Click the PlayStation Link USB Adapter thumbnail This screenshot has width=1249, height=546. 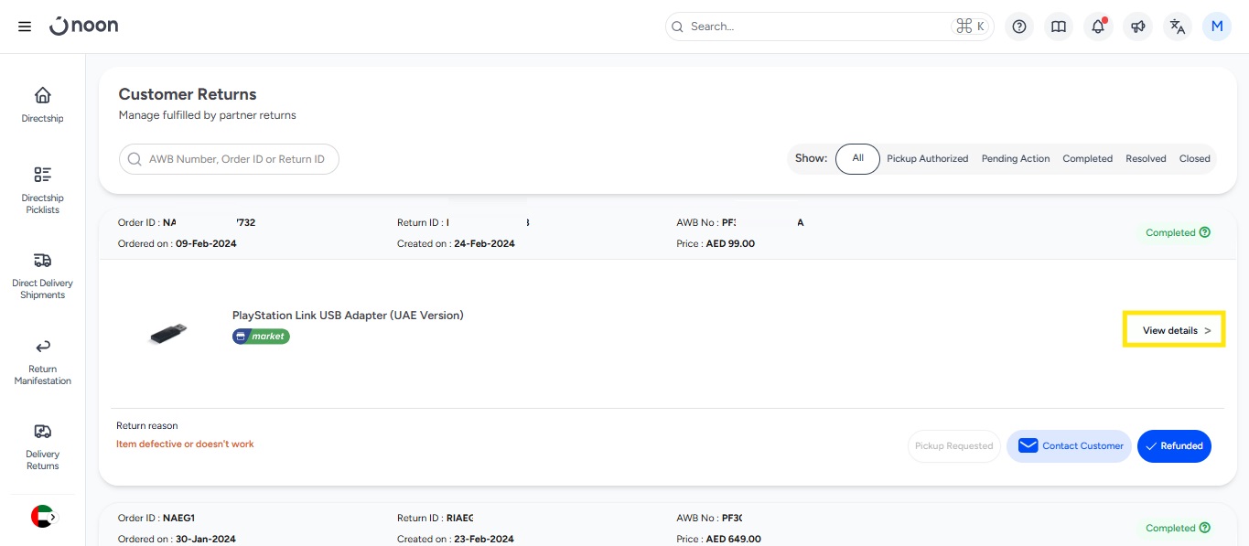click(168, 334)
